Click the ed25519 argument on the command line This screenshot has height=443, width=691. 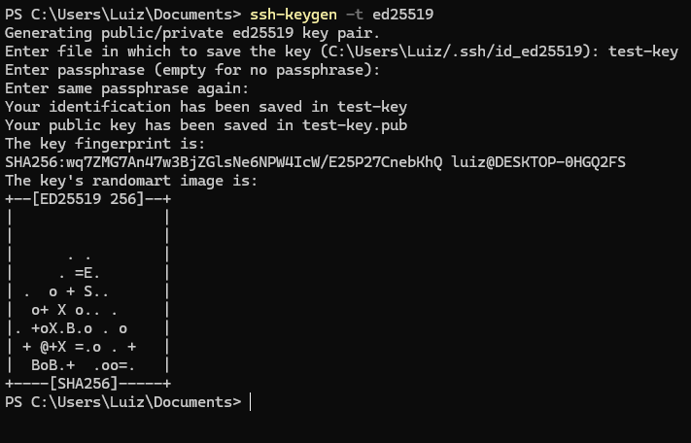[402, 15]
